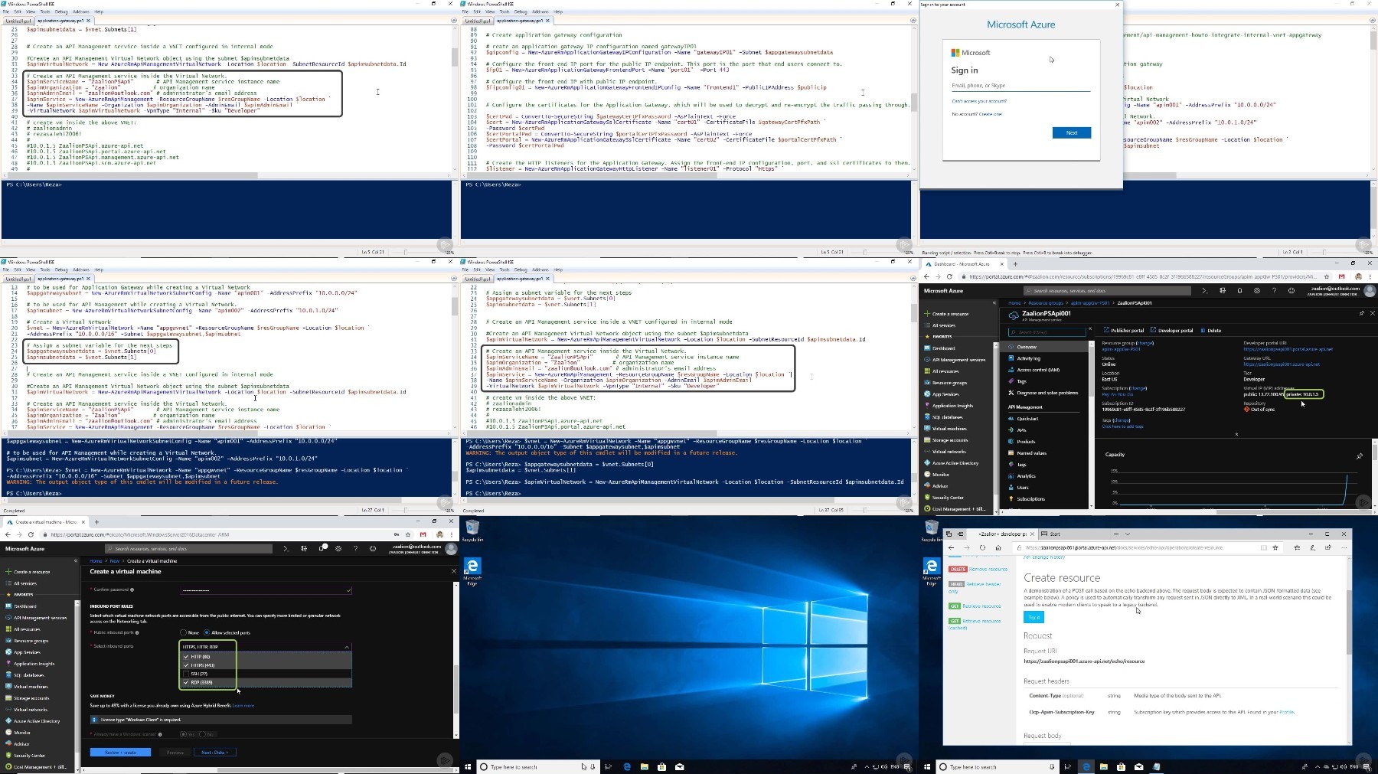This screenshot has height=774, width=1378.
Task: Open Tools menu in top-middle ISE window
Action: [505, 11]
